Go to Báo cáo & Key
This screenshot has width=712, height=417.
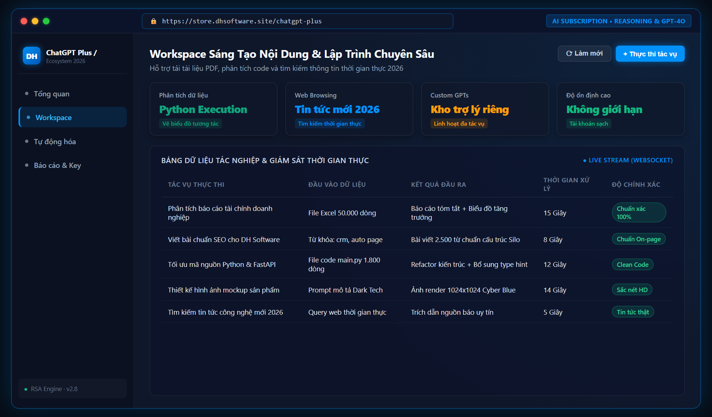click(x=73, y=165)
